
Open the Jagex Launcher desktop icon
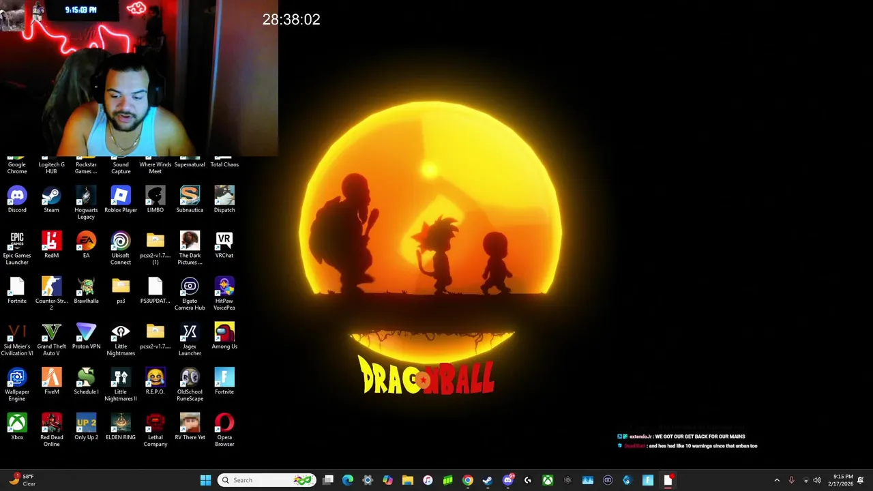[190, 340]
